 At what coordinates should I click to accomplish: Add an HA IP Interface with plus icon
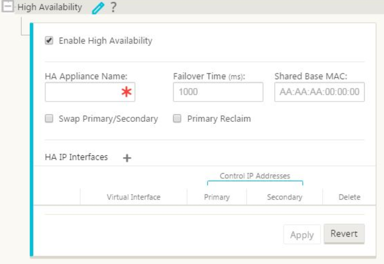click(x=127, y=158)
